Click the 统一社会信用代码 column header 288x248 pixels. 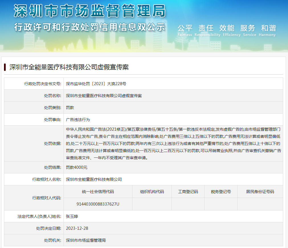point(98,192)
